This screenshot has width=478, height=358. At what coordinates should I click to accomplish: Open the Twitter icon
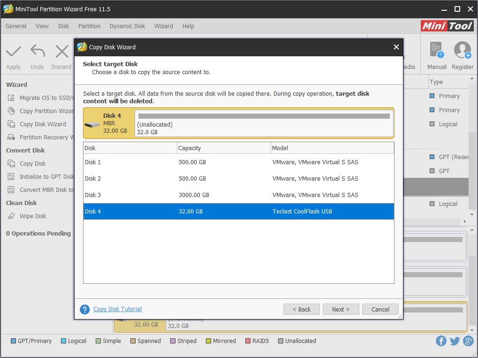click(455, 341)
